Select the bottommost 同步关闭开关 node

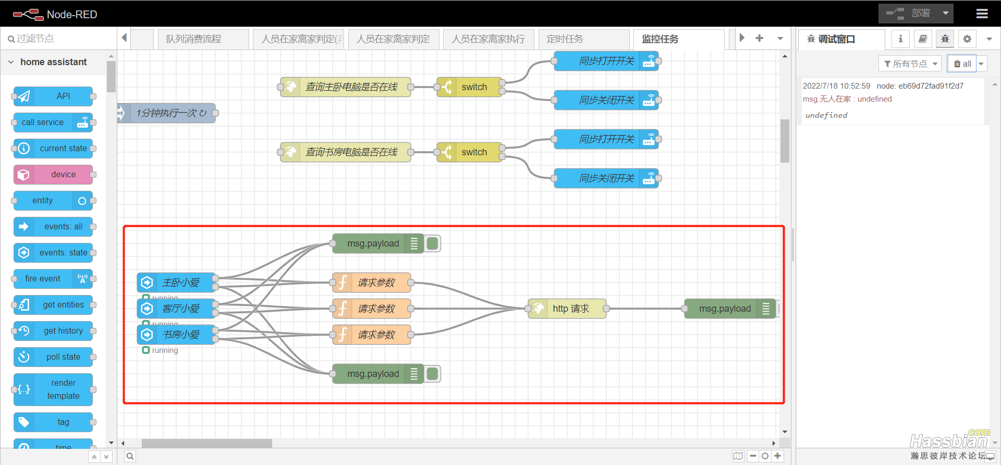[x=606, y=178]
